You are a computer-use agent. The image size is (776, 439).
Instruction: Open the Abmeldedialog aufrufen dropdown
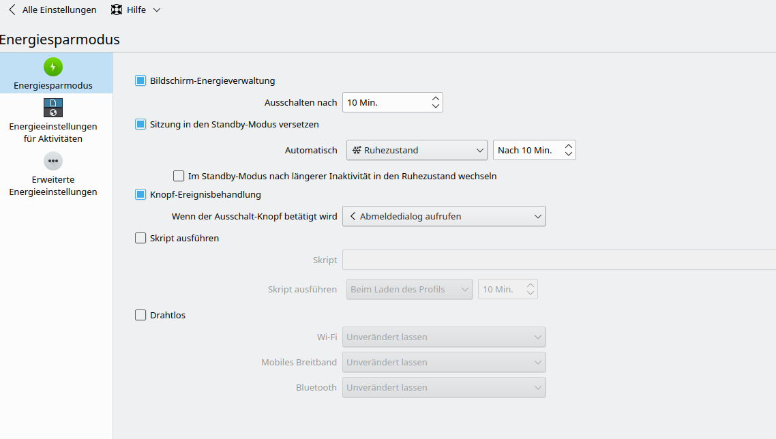point(444,216)
